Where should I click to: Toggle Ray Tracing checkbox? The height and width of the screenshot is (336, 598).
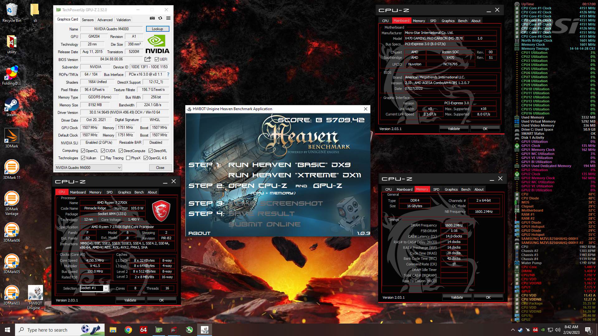point(102,158)
